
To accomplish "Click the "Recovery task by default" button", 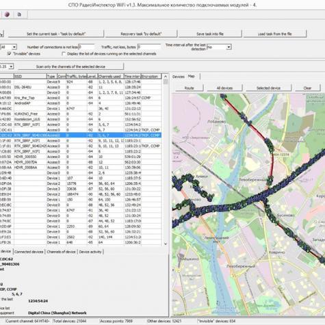I will coord(141,34).
